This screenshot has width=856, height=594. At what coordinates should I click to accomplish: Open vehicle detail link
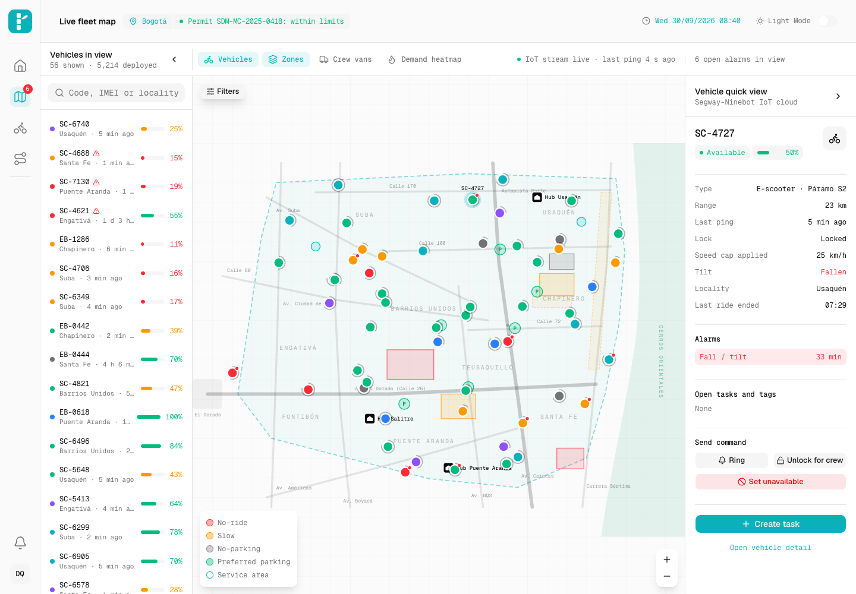(x=770, y=548)
